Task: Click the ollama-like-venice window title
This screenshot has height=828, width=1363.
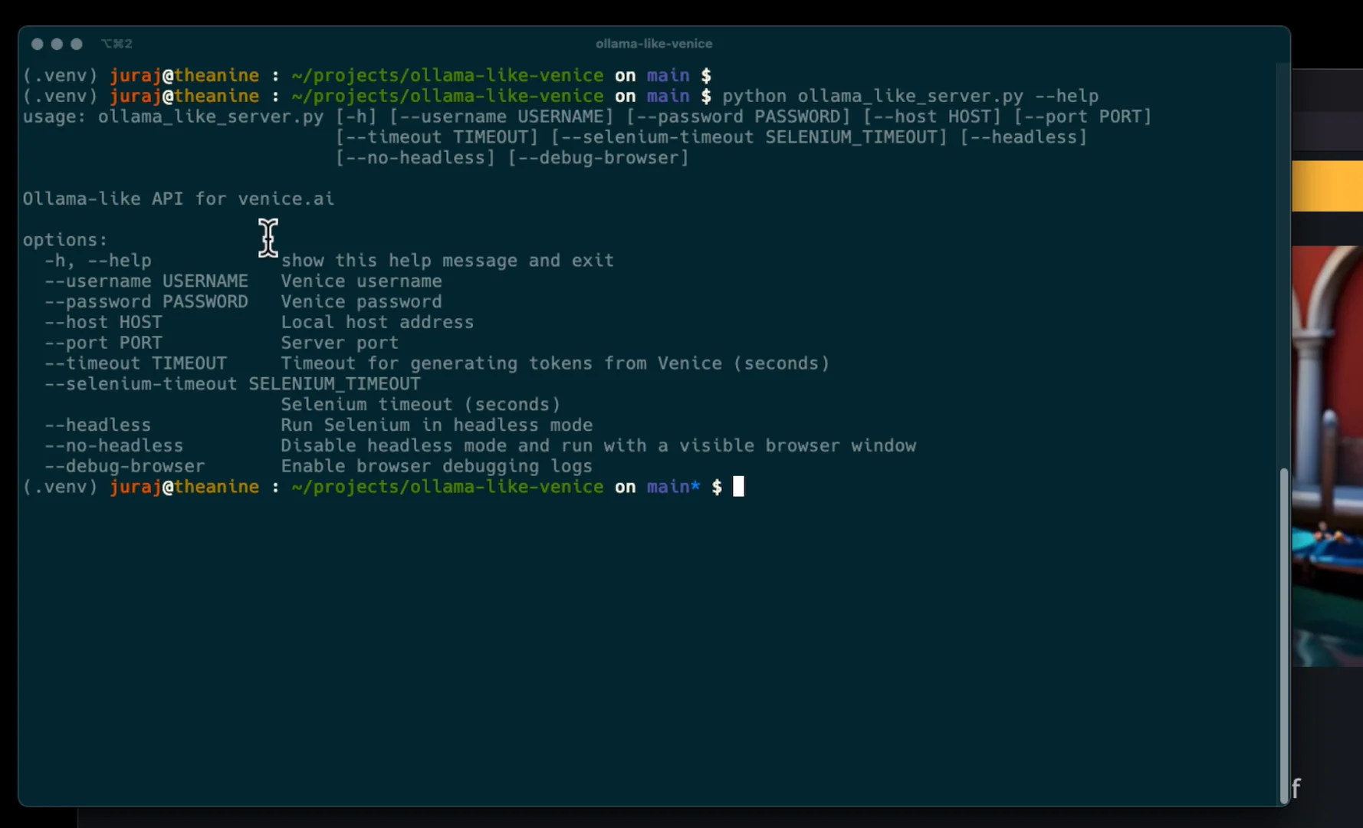Action: point(654,44)
